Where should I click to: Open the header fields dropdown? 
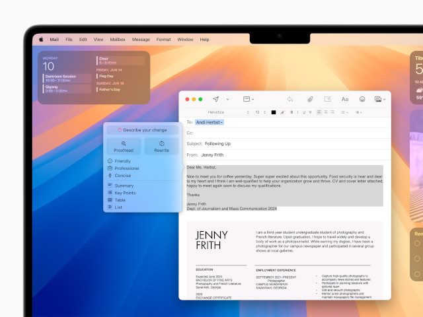tap(249, 99)
